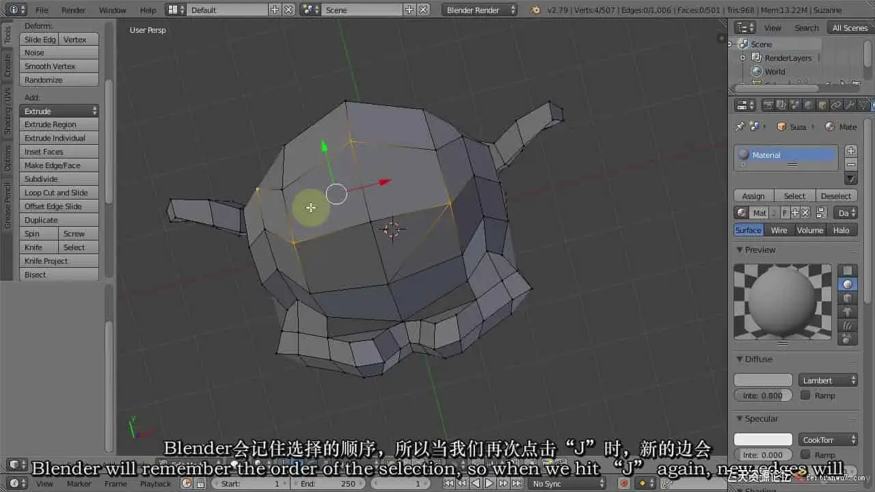Viewport: 875px width, 492px height.
Task: Open the Modifiers wrench tab icon
Action: 850,105
